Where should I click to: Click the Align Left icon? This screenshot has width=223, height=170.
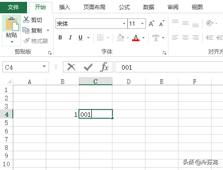[175, 38]
